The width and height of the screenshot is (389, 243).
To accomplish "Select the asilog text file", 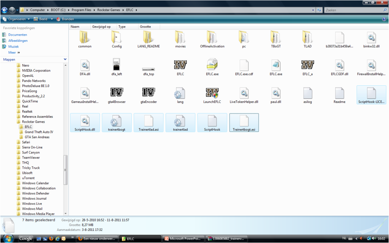I will click(x=307, y=95).
